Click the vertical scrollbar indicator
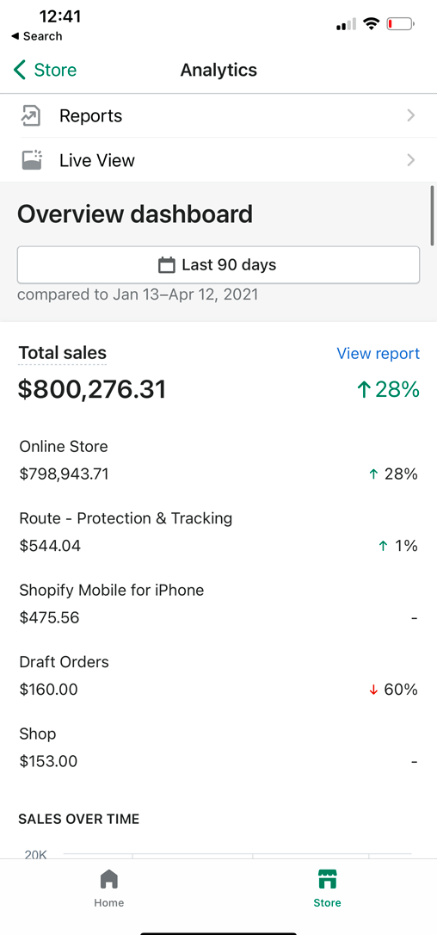 (432, 214)
